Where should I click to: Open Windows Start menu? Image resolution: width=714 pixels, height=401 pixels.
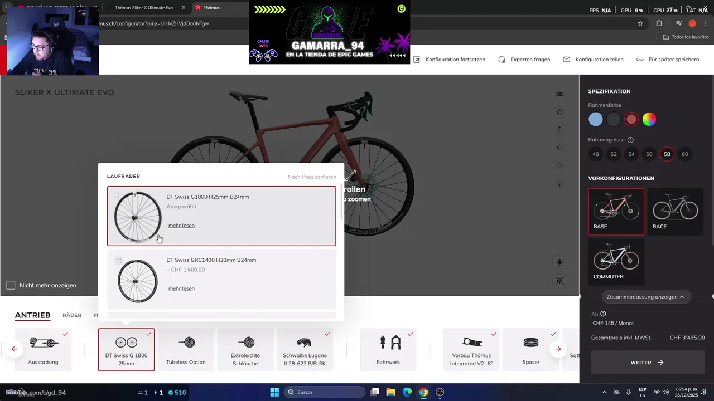[274, 392]
